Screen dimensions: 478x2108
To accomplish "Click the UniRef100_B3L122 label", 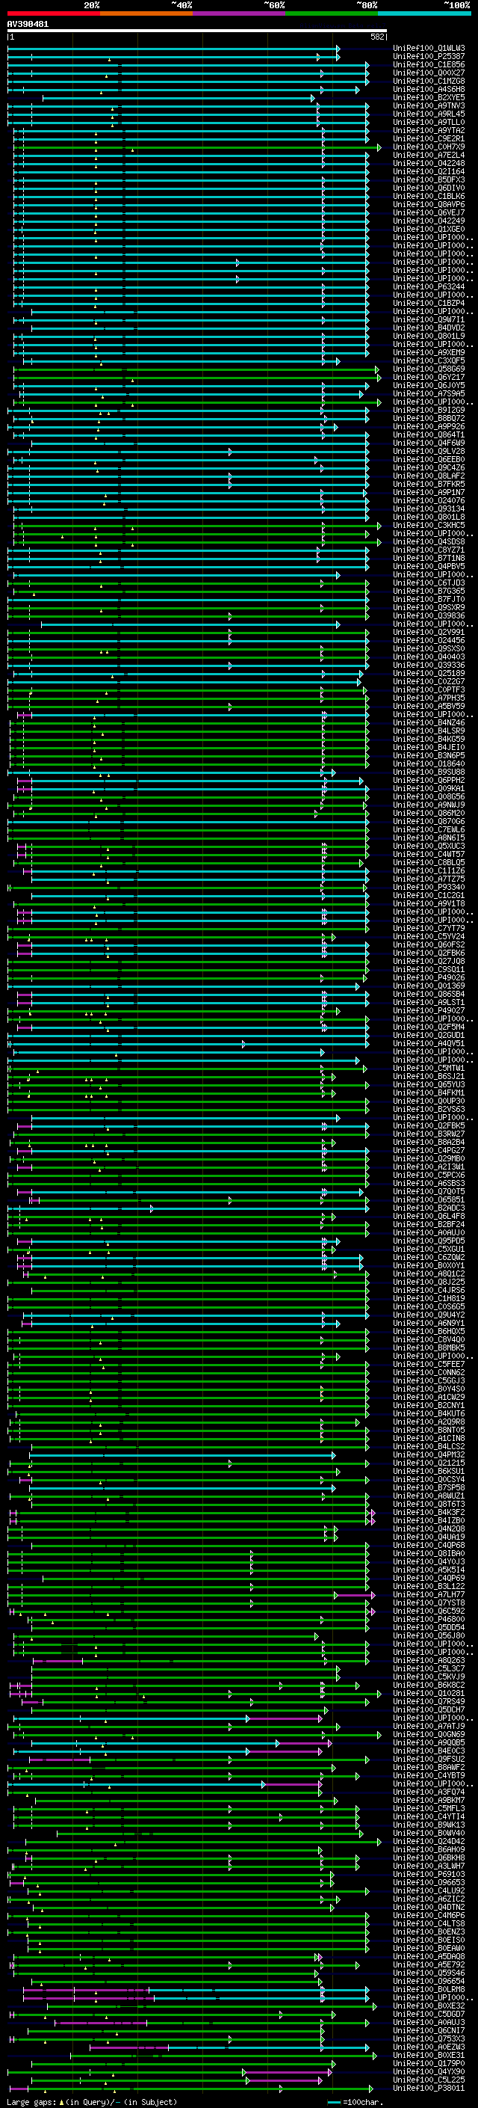I will (429, 1586).
